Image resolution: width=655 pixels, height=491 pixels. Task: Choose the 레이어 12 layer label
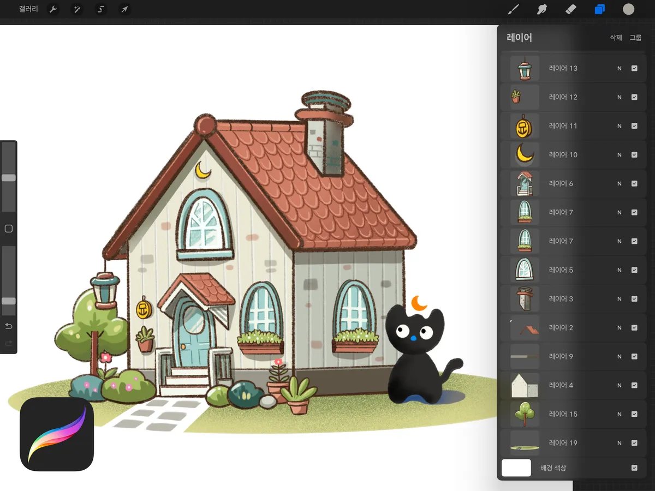[563, 97]
